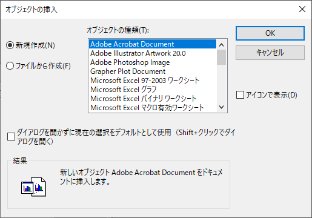Choose Microsoft Excel グラフ entry
Image resolution: width=312 pixels, height=218 pixels.
(153, 90)
